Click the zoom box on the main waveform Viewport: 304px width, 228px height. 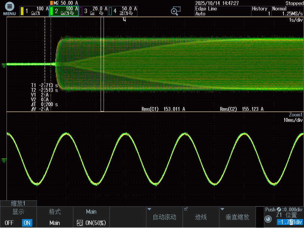[x=102, y=64]
